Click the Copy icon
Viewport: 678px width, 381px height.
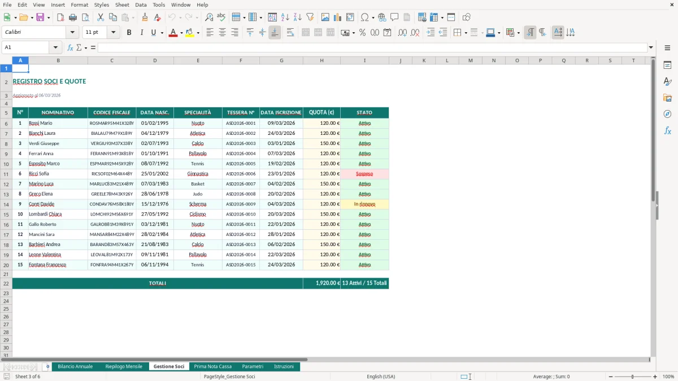tap(112, 17)
